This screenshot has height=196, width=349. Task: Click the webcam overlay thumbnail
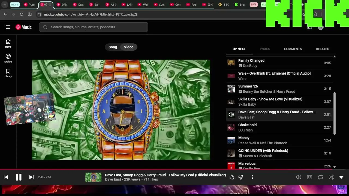29,109
